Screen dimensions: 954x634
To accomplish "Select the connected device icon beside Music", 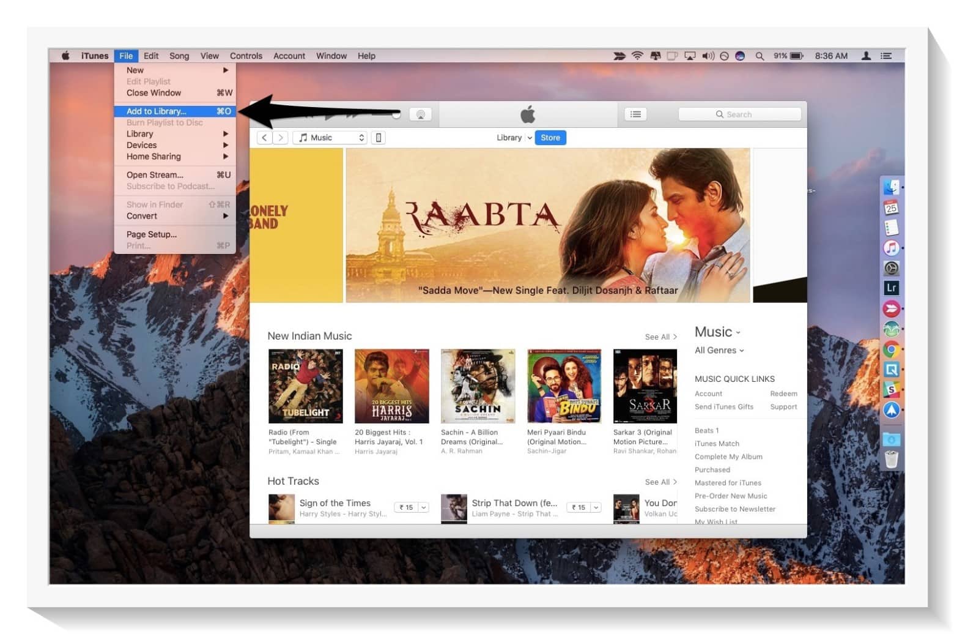I will [379, 137].
